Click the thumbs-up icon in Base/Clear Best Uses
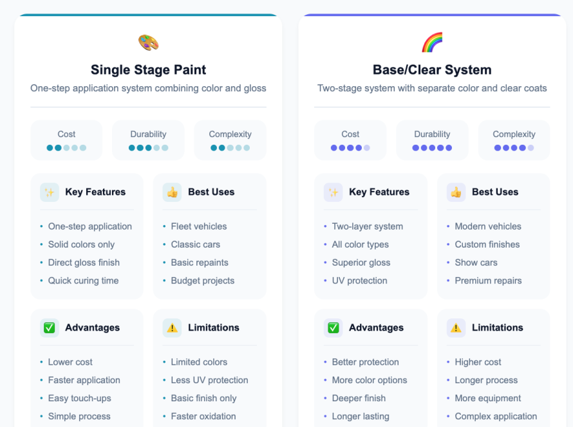 coord(456,192)
